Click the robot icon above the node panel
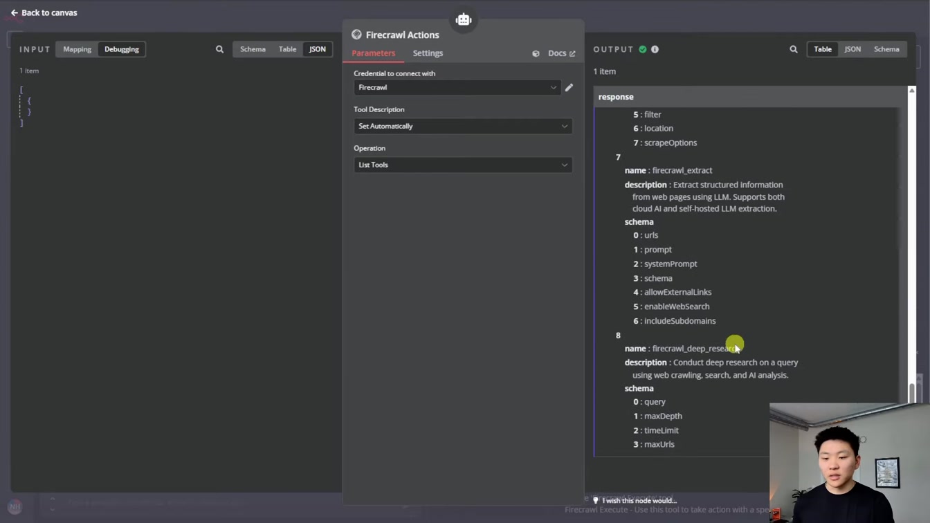The width and height of the screenshot is (930, 523). click(x=464, y=19)
